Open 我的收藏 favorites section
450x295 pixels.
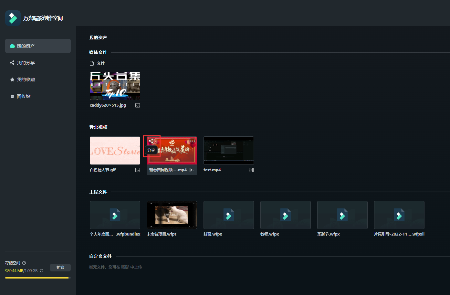(38, 79)
